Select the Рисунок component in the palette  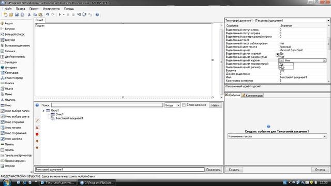click(8, 166)
